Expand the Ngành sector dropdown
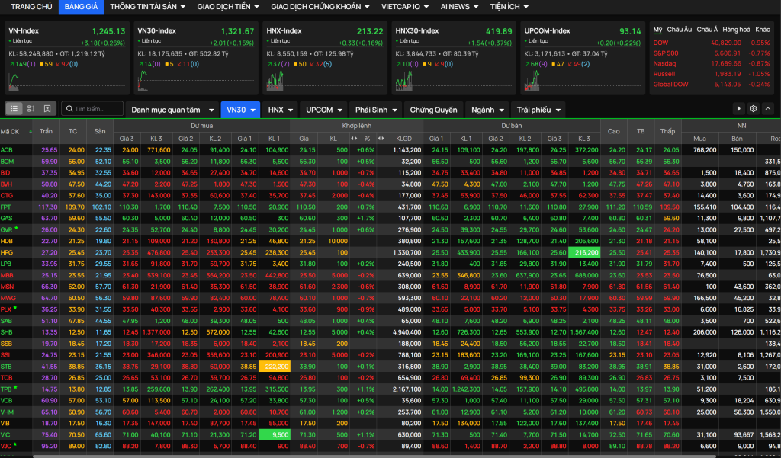781x458 pixels. (x=487, y=110)
